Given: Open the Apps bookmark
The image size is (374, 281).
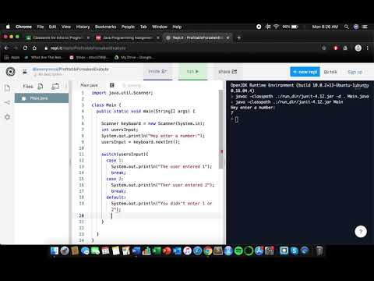Looking at the screenshot, I should (x=12, y=57).
